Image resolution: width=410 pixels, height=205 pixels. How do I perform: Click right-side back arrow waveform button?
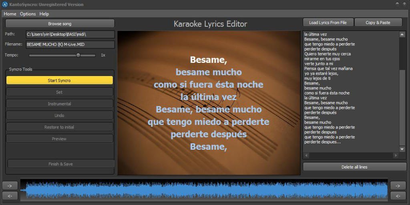[398, 195]
